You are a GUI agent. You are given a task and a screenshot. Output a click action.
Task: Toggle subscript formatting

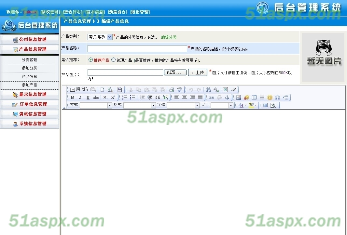(x=105, y=98)
